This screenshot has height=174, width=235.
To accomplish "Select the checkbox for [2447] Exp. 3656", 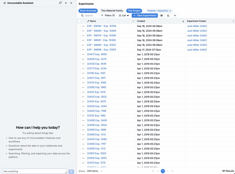I will pos(79,54).
